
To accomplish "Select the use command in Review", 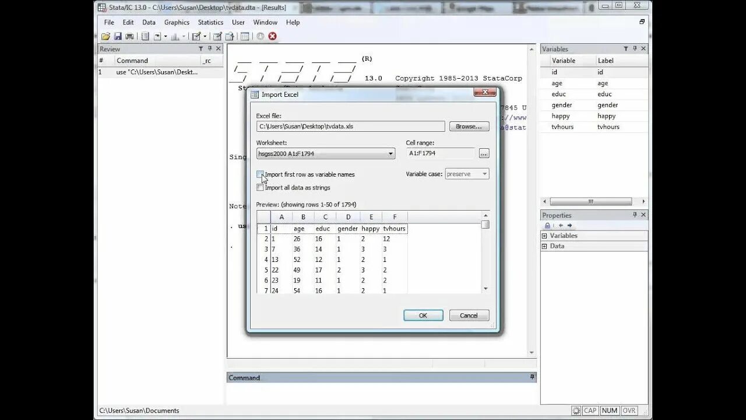I will 160,72.
